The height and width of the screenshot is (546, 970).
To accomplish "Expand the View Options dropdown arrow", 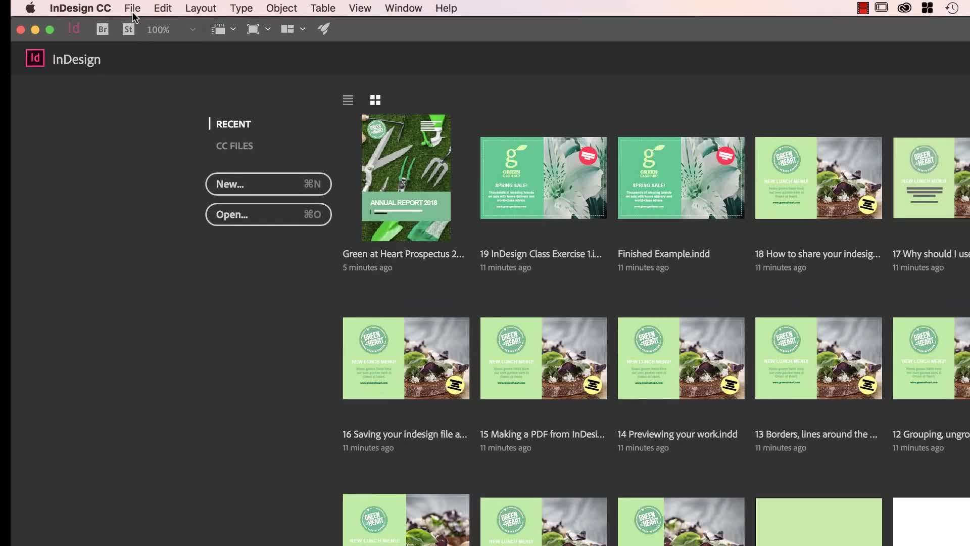I will [233, 29].
